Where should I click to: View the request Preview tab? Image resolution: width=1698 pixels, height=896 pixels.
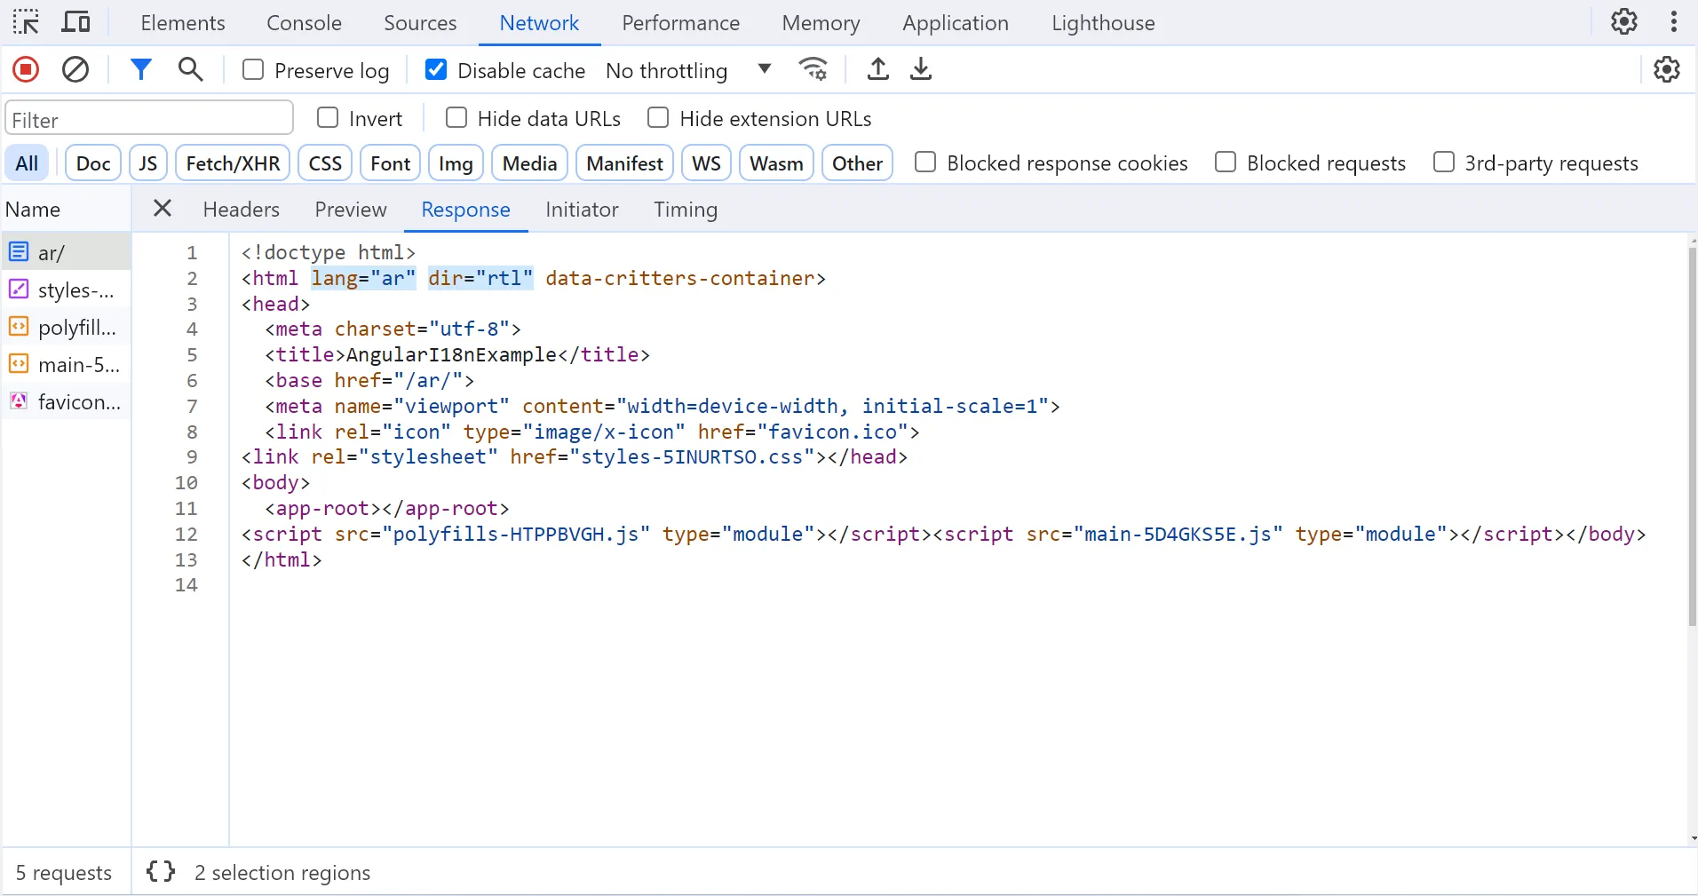point(351,210)
